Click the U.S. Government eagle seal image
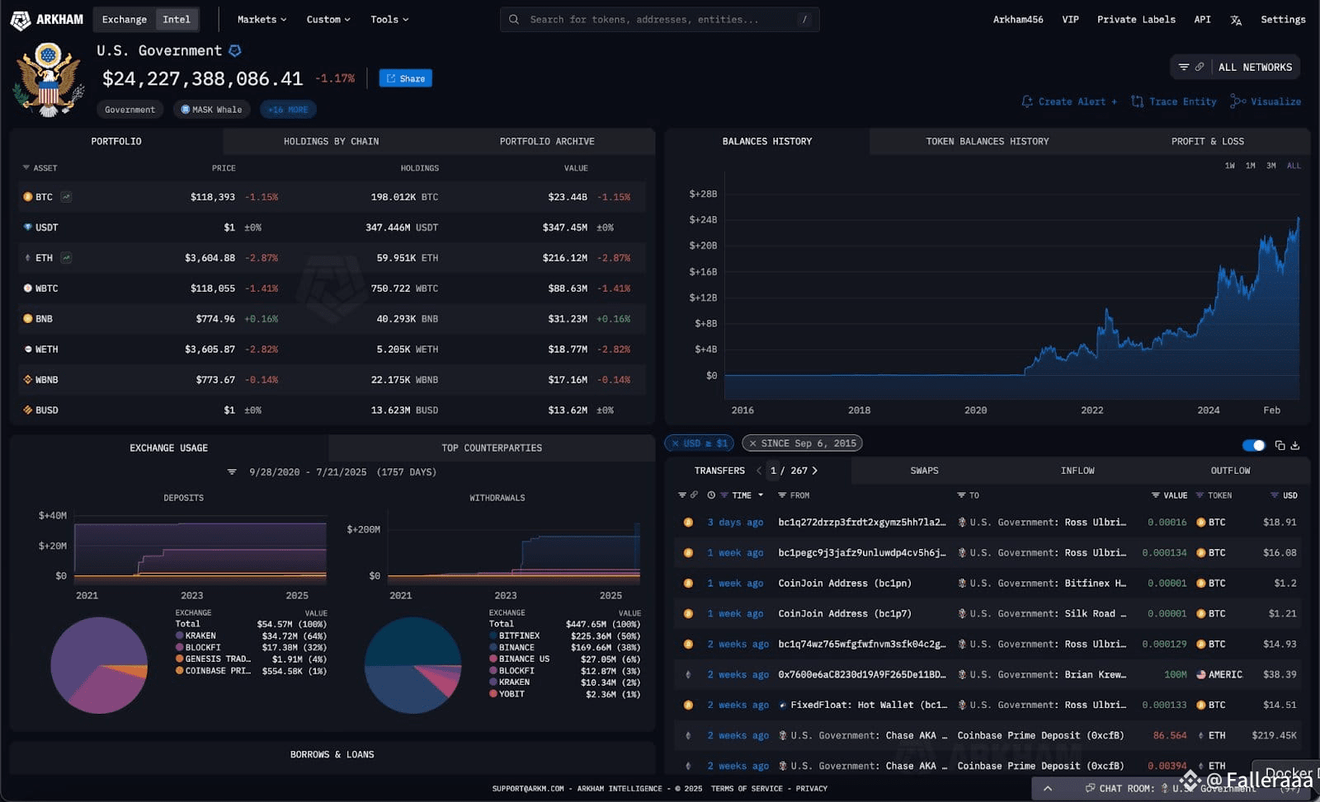1320x802 pixels. tap(49, 80)
